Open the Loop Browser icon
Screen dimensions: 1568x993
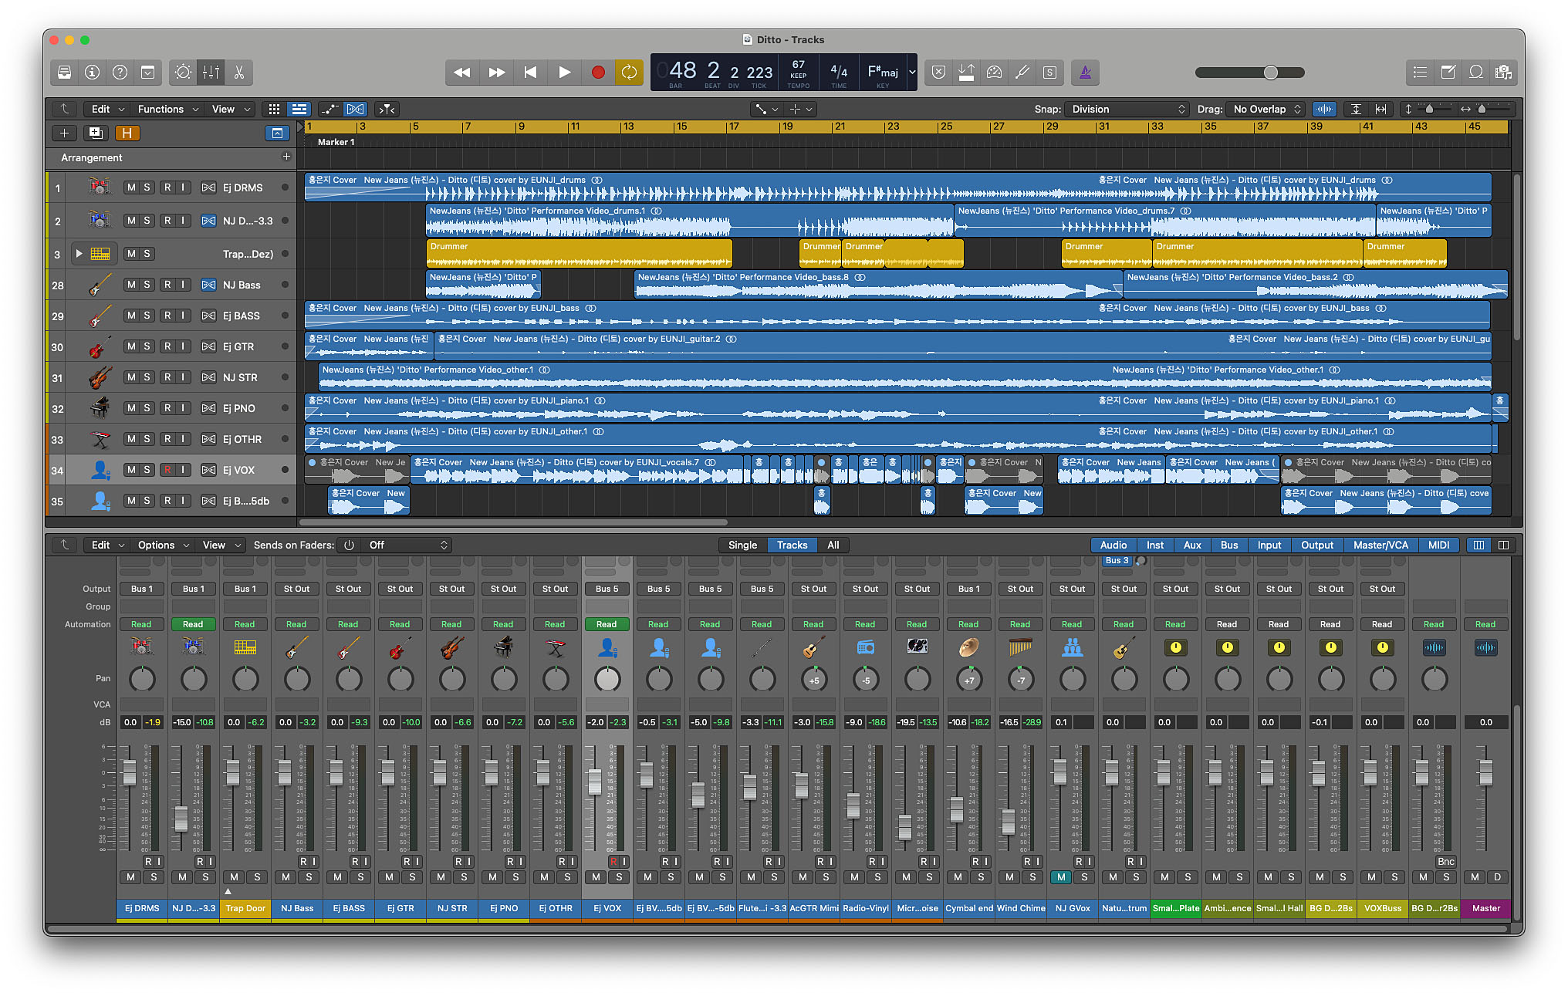pyautogui.click(x=1475, y=73)
